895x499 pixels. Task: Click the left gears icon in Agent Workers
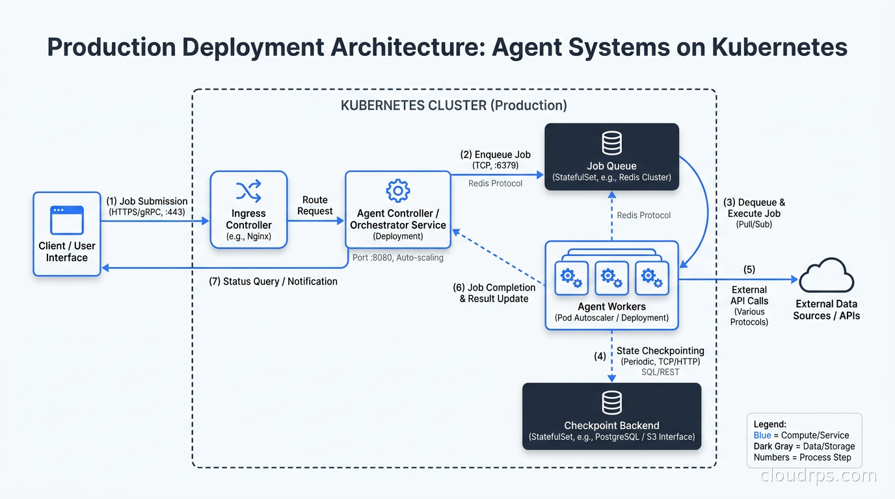tap(571, 279)
